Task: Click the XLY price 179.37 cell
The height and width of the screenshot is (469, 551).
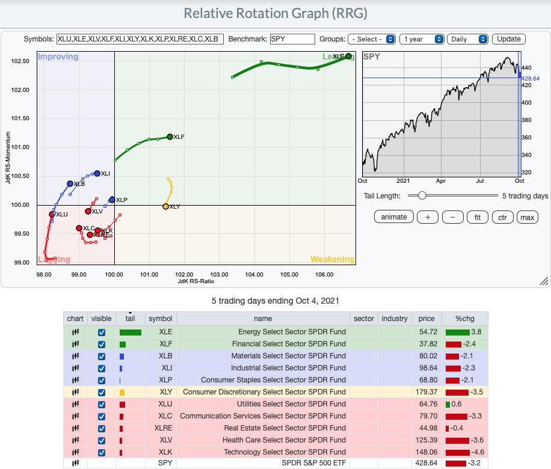Action: 426,392
